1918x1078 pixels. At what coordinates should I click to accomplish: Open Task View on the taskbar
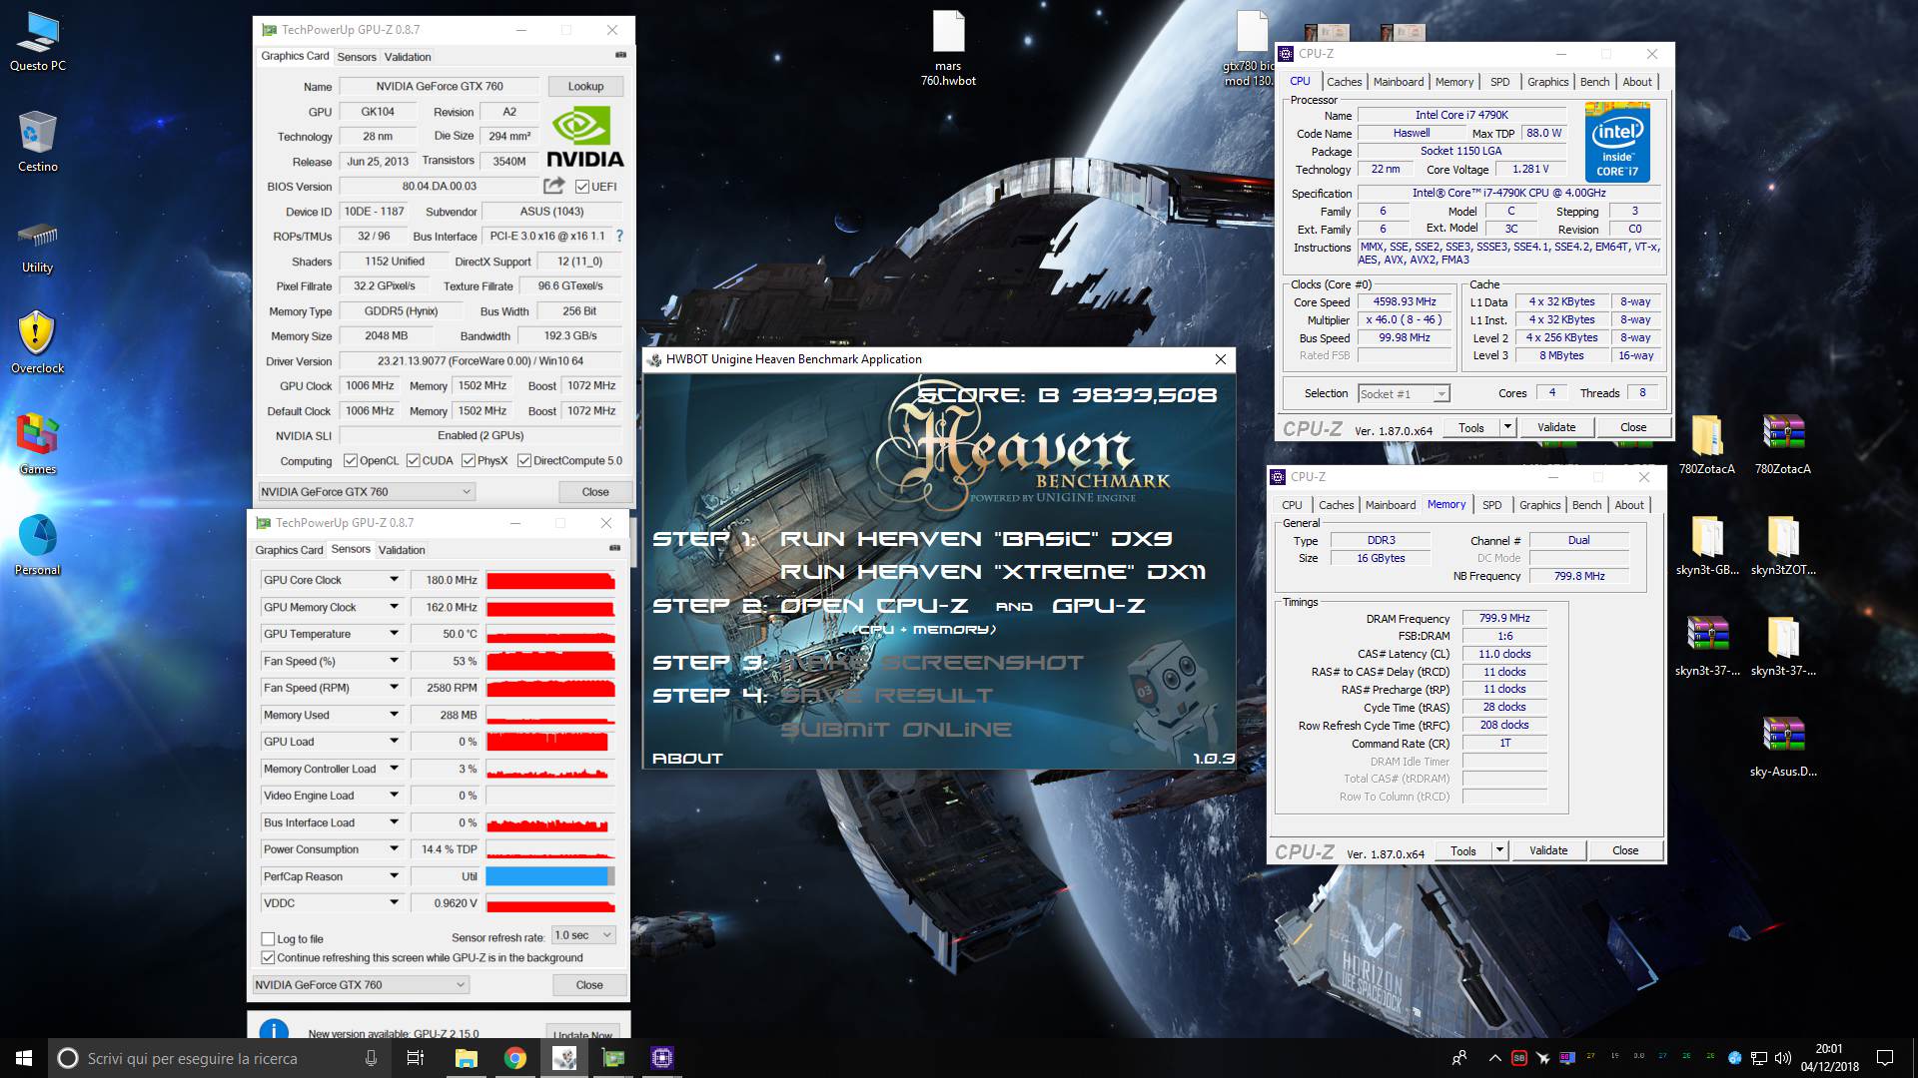tap(416, 1058)
